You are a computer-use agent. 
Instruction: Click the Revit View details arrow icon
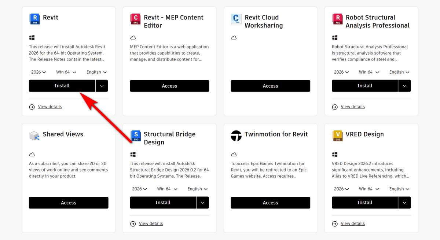point(32,107)
